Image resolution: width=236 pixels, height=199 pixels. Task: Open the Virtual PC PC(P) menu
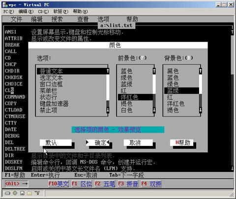point(9,12)
